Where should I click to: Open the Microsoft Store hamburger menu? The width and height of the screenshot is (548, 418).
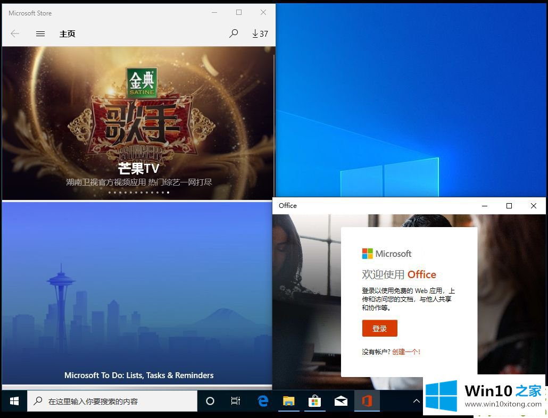click(40, 34)
